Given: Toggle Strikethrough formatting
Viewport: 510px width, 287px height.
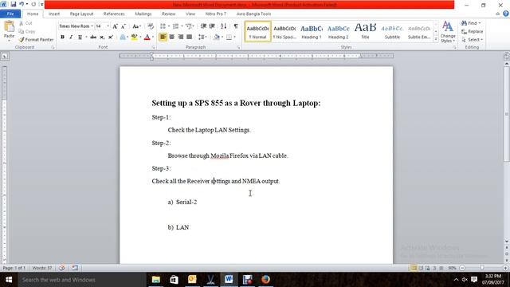Looking at the screenshot, I should pos(93,37).
